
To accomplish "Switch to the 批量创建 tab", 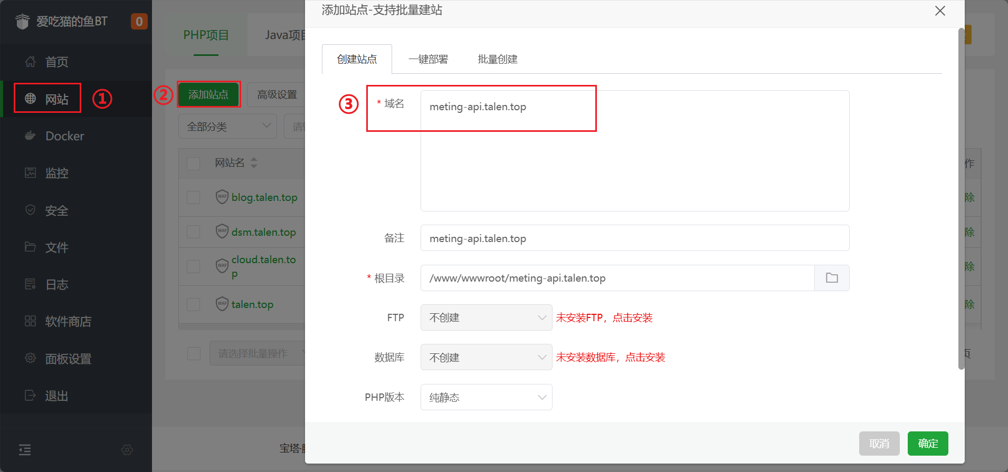I will click(x=497, y=59).
